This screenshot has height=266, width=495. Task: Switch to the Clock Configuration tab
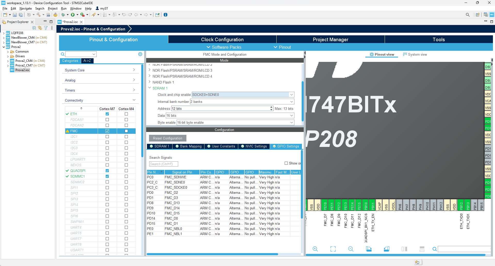(222, 39)
